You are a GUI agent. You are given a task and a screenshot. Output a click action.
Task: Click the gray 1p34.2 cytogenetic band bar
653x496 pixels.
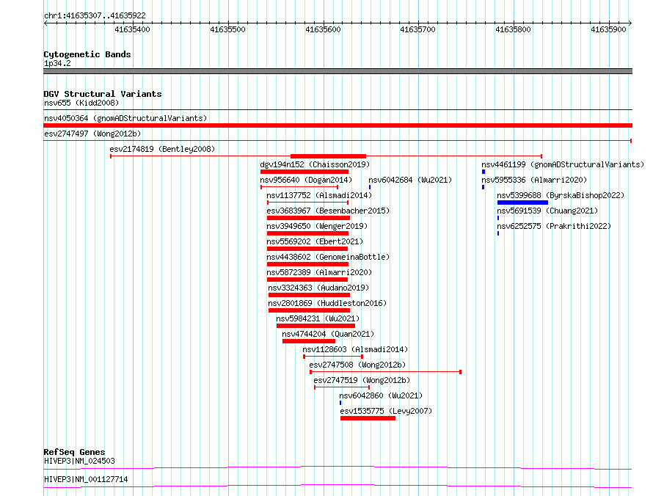point(338,71)
